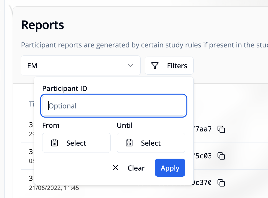Expand the EM study dropdown chevron
Image resolution: width=268 pixels, height=198 pixels.
pos(130,66)
